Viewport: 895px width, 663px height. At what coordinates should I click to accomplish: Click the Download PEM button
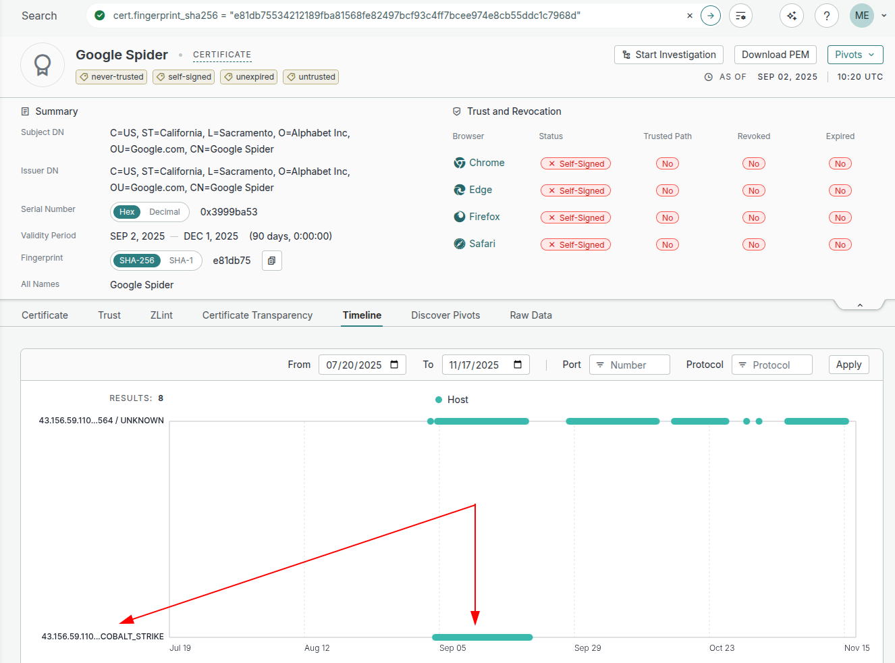(775, 55)
